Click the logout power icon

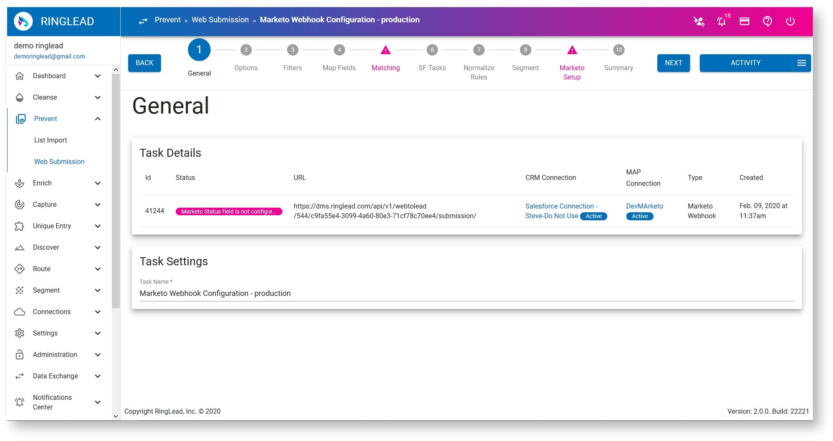[790, 21]
